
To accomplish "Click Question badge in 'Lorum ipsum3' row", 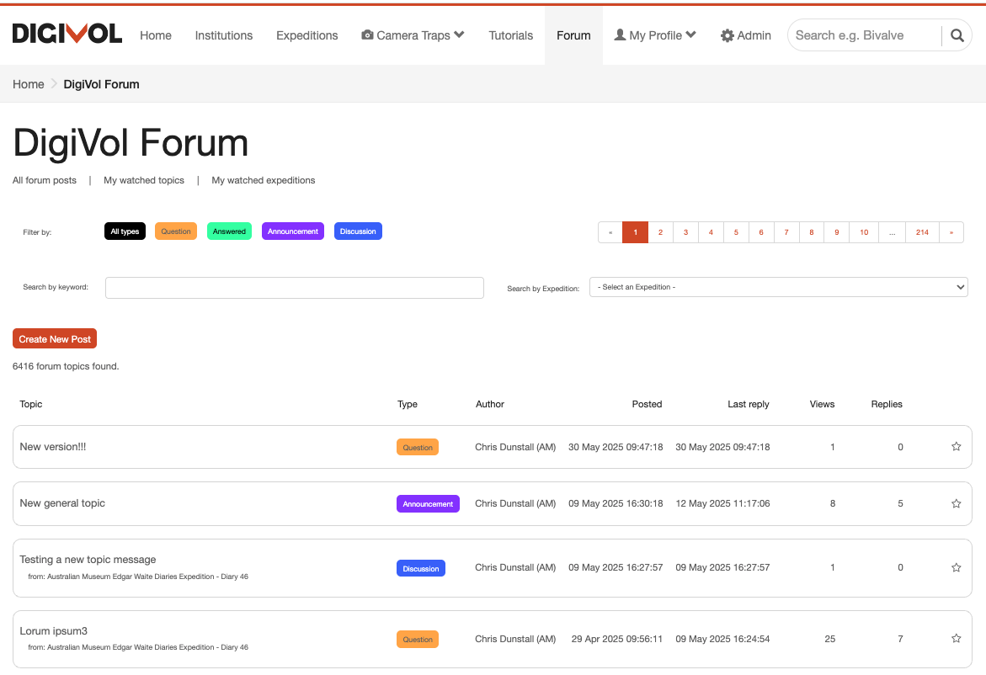I will tap(418, 639).
